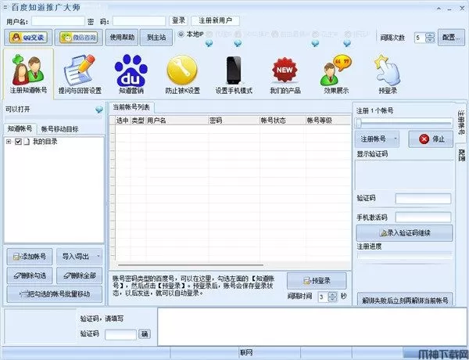
Task: Open the 配置... button
Action: click(451, 38)
